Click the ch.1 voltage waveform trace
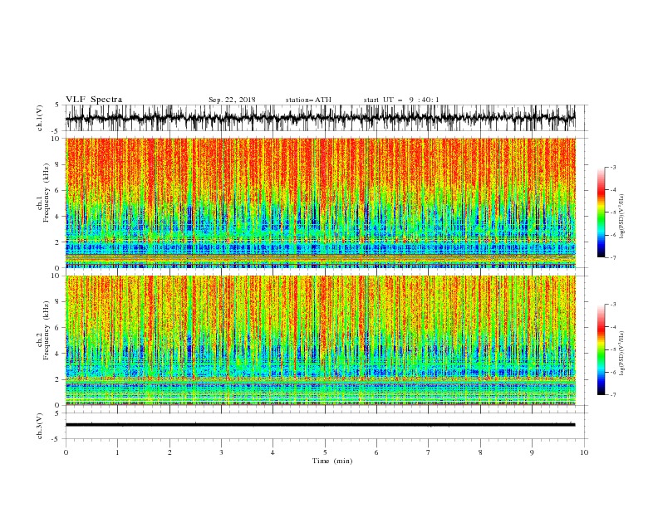The image size is (658, 508). click(321, 118)
